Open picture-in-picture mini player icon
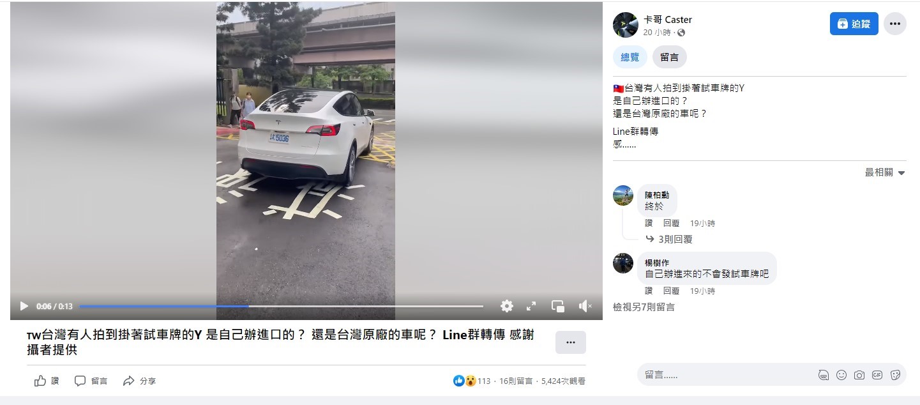 pyautogui.click(x=558, y=306)
